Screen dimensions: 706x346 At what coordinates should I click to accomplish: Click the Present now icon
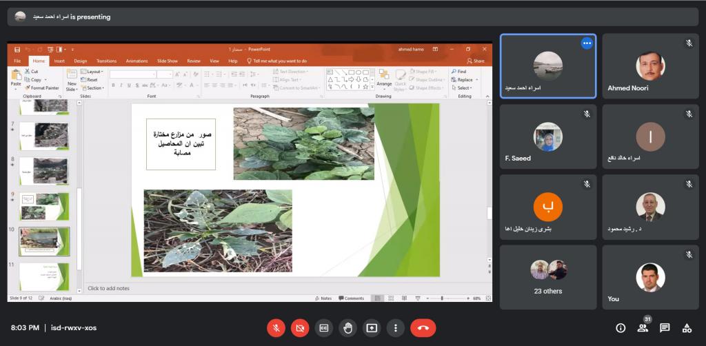point(372,328)
